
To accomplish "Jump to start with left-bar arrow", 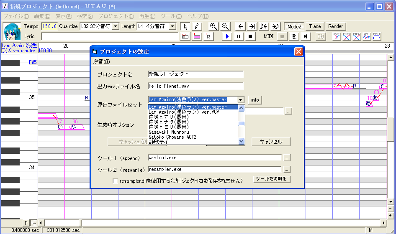I will (x=240, y=26).
